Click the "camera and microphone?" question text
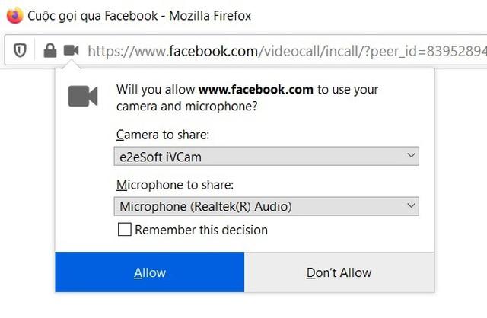487x318 pixels. coord(186,107)
